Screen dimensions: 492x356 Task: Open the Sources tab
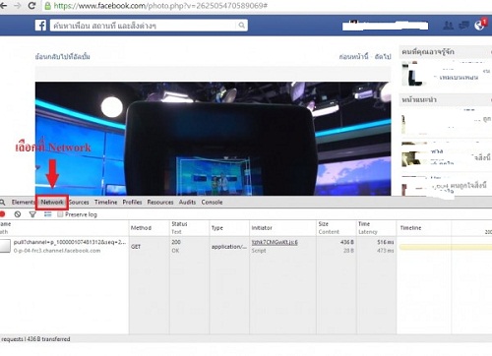pyautogui.click(x=79, y=202)
